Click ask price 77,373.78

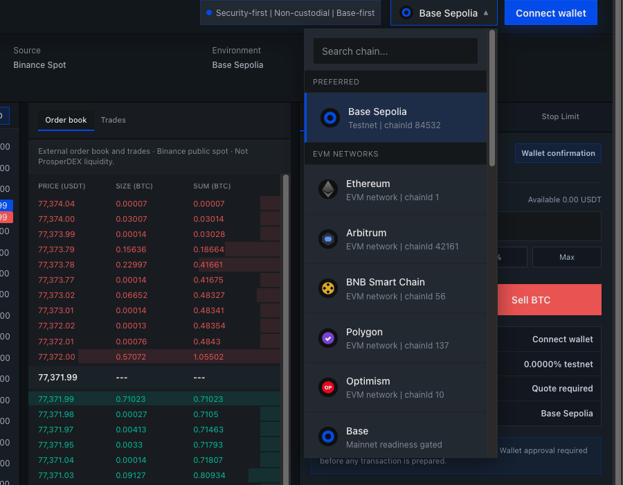coord(57,265)
